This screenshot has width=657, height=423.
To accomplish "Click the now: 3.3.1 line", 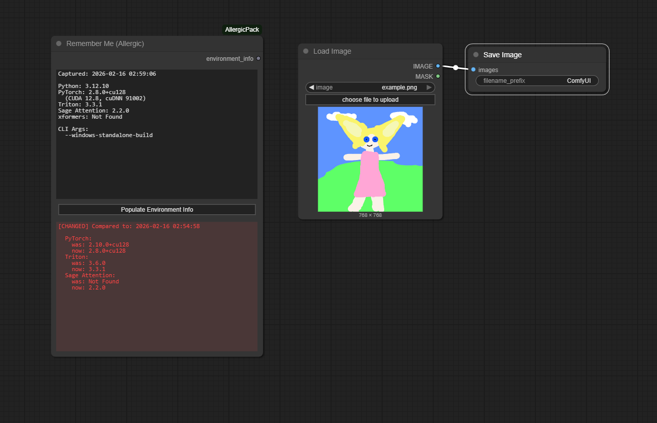I will pos(88,269).
